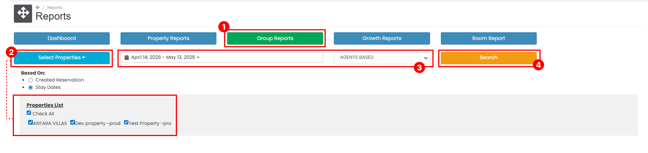Click the calendar icon in date range field
This screenshot has width=648, height=153.
coord(126,58)
